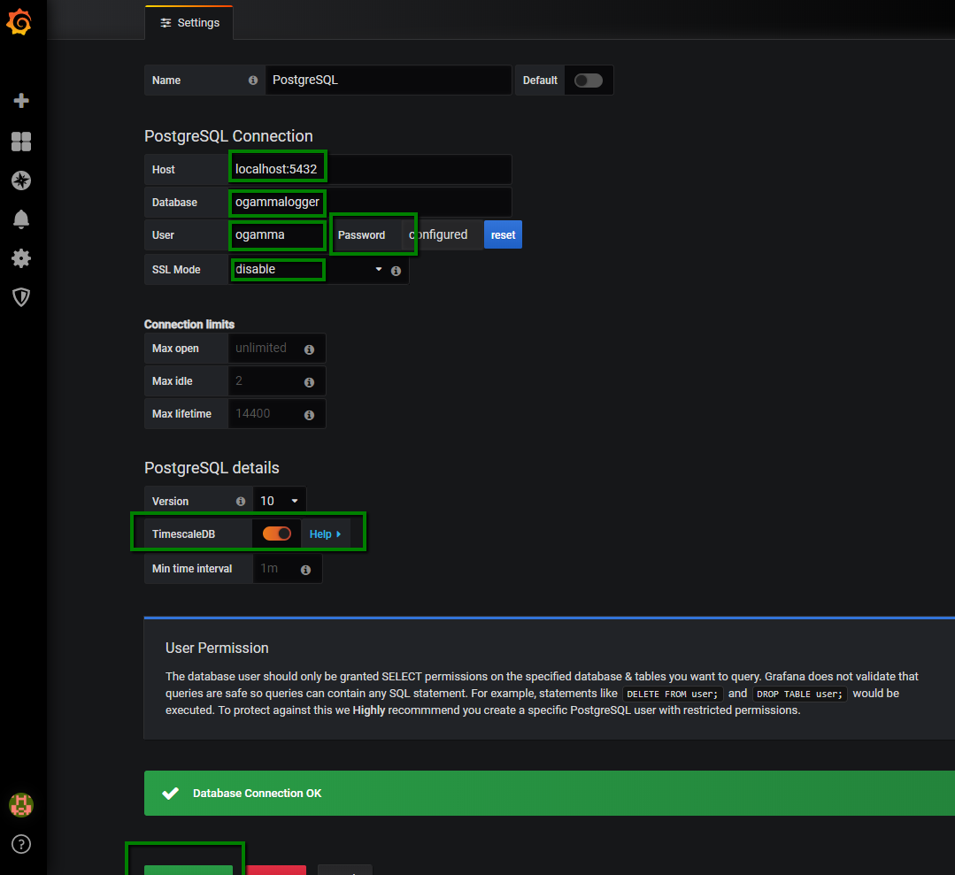This screenshot has height=875, width=955.
Task: Open the Dashboards grid icon
Action: coord(21,142)
